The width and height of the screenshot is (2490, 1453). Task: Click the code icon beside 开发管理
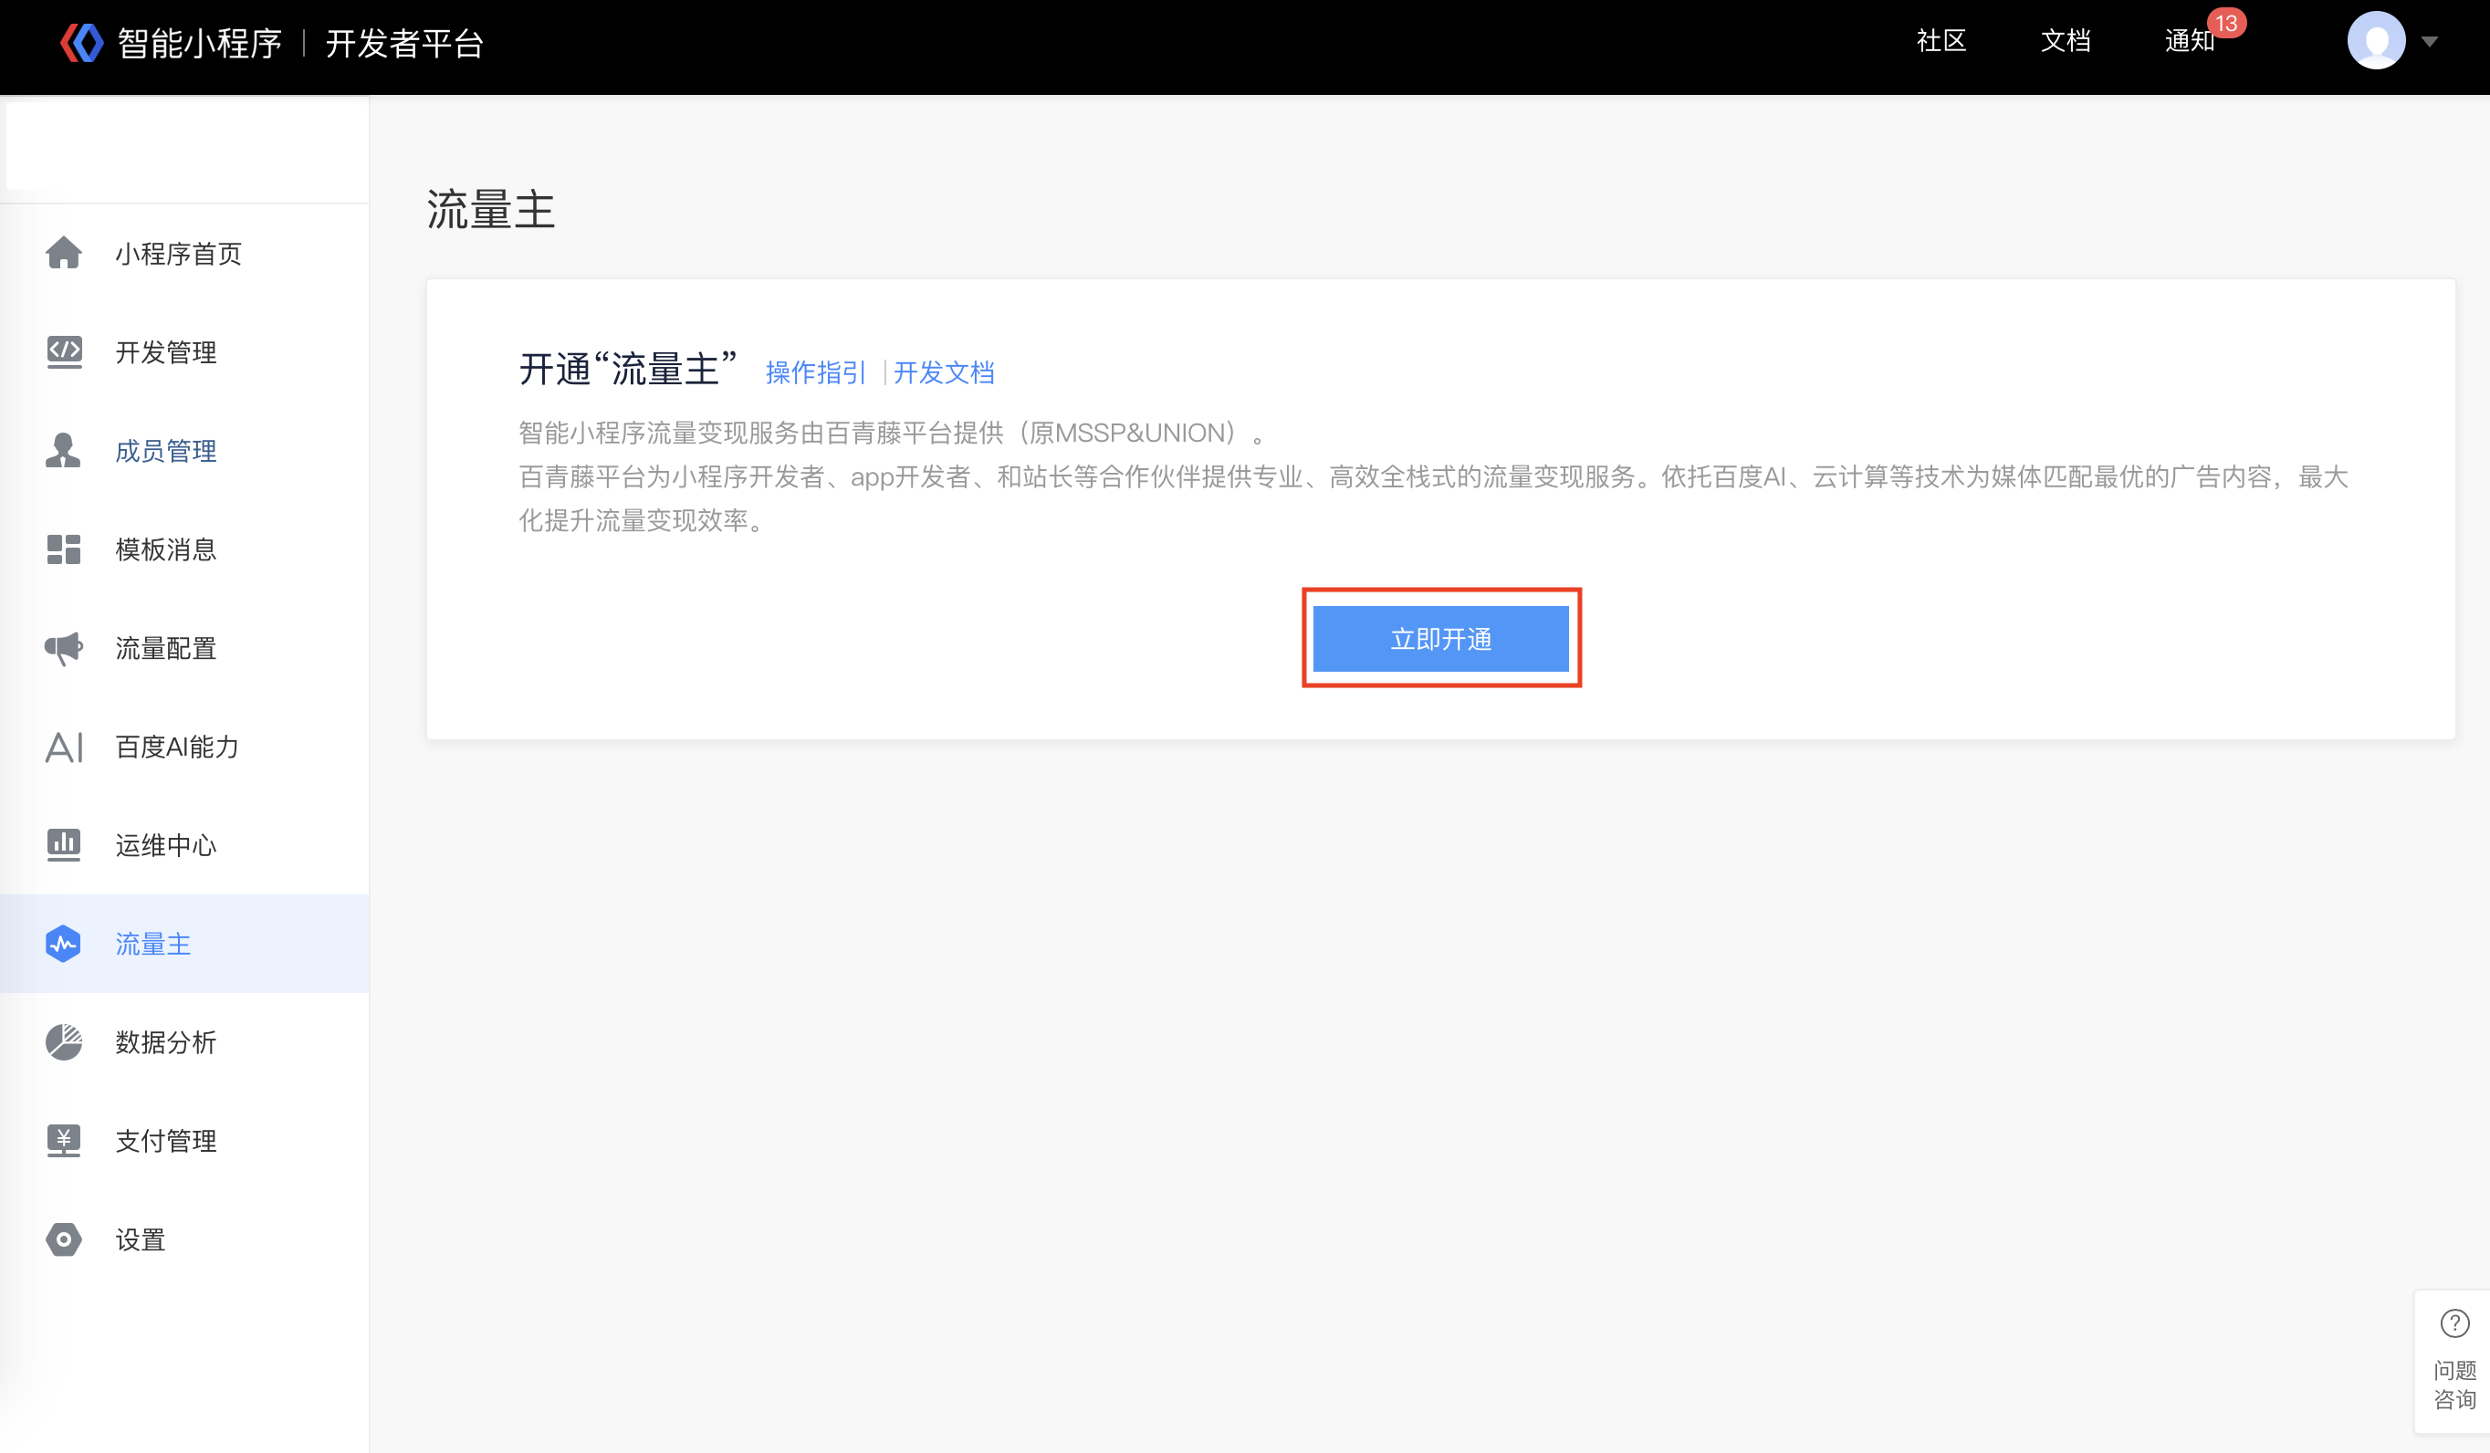point(64,351)
